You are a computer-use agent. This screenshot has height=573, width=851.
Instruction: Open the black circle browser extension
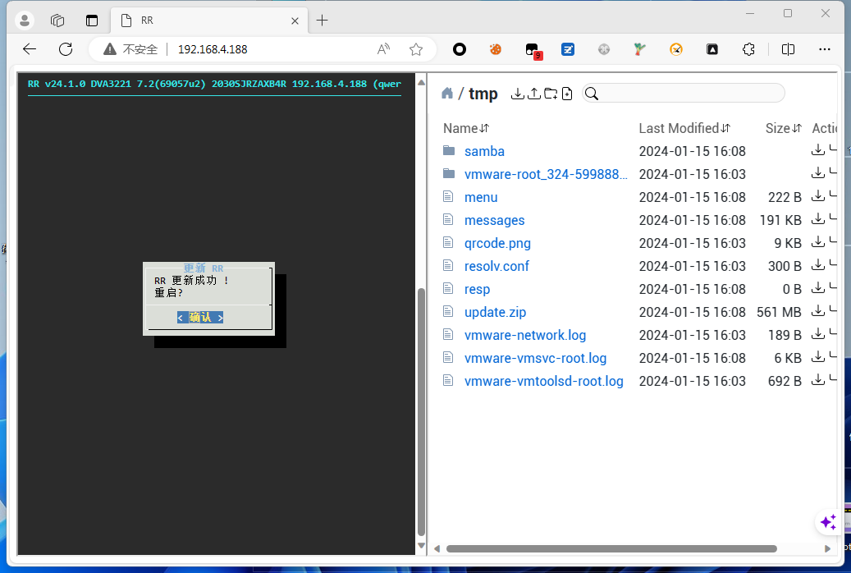460,49
